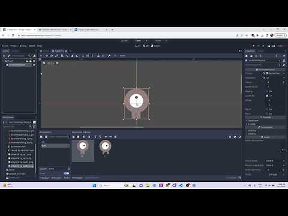The image size is (288, 216).
Task: Expand the fonts folder in FileSystem
Action: tap(5, 170)
